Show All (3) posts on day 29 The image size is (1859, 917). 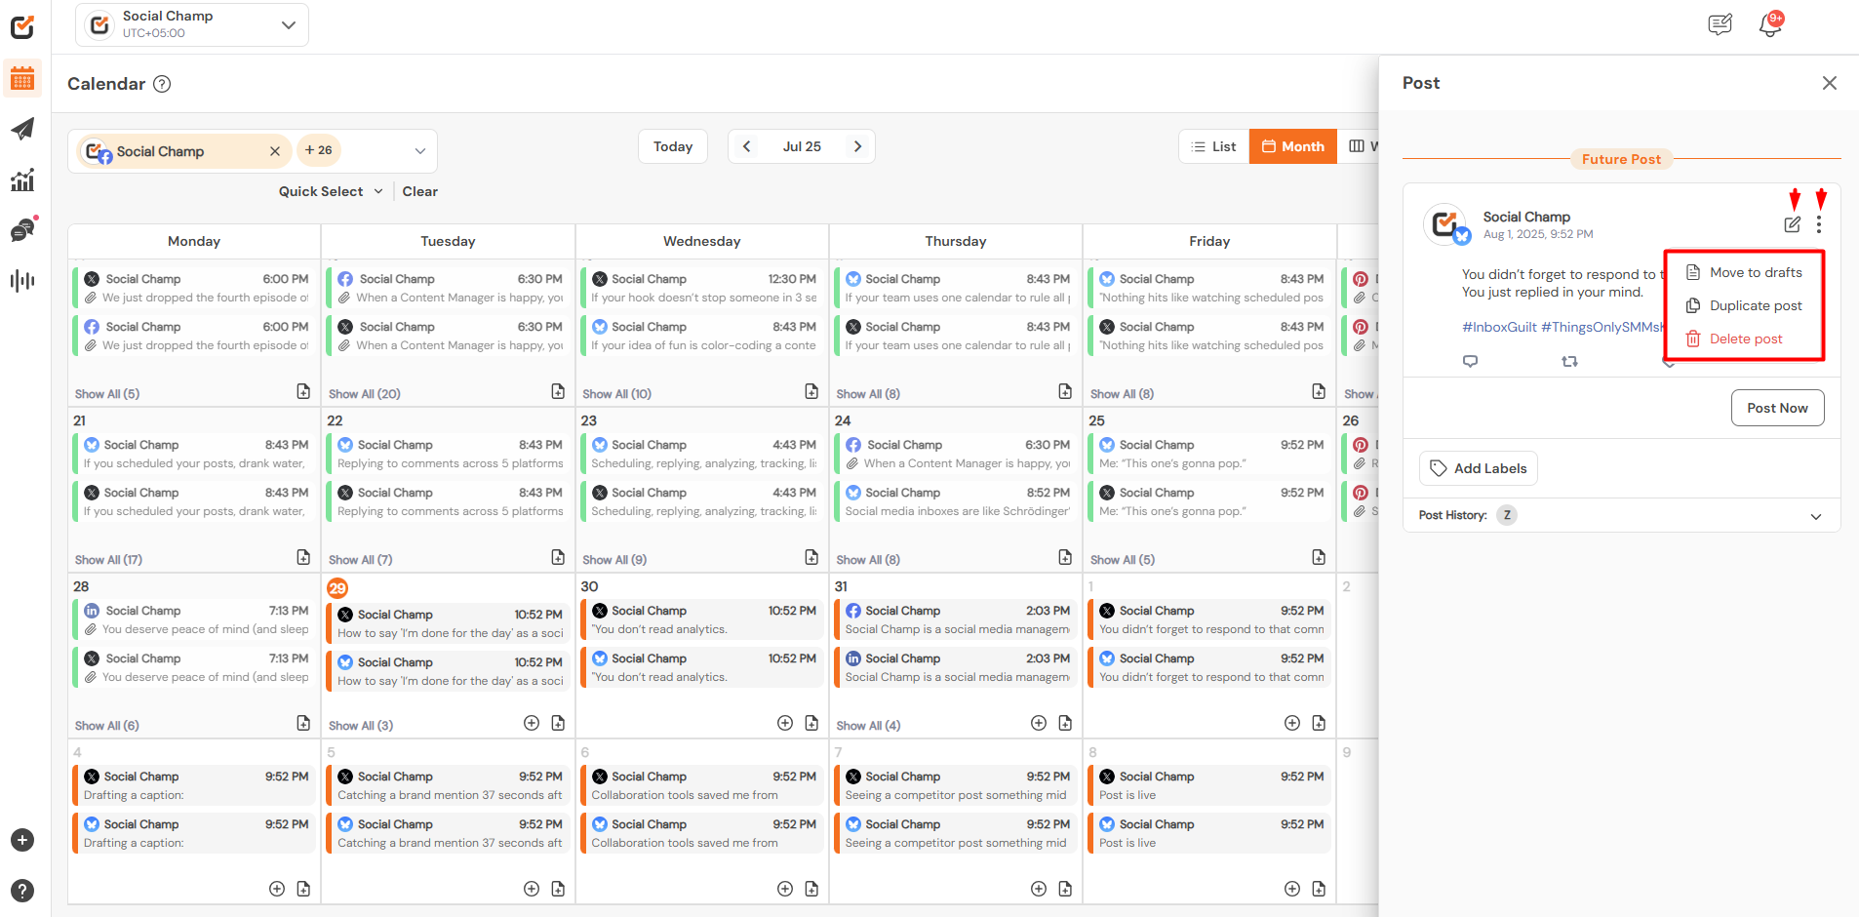point(361,726)
